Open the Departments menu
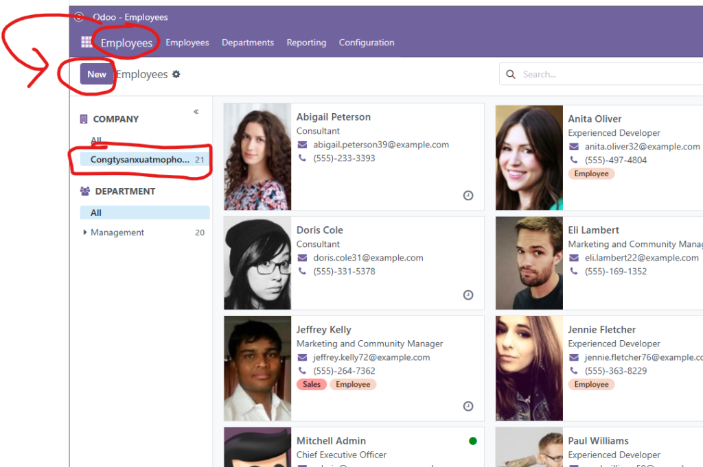The height and width of the screenshot is (467, 703). click(x=247, y=43)
